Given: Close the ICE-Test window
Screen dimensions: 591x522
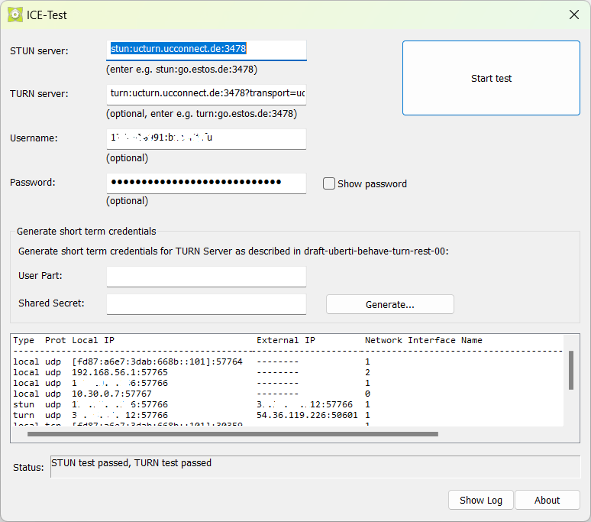Looking at the screenshot, I should 574,15.
